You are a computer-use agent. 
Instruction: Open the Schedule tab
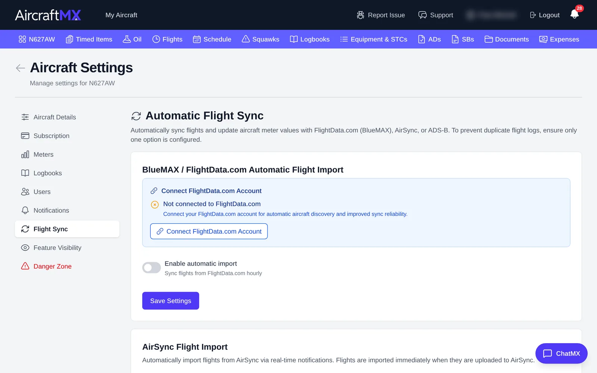coord(212,39)
